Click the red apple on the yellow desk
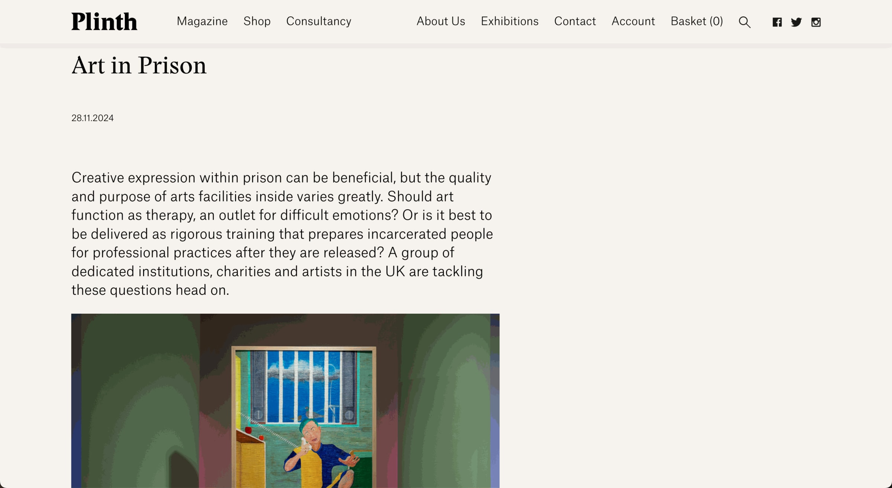The image size is (892, 488). [x=248, y=430]
